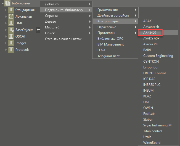The image size is (180, 146).
Task: Open the Справка submenu
Action: (66, 16)
